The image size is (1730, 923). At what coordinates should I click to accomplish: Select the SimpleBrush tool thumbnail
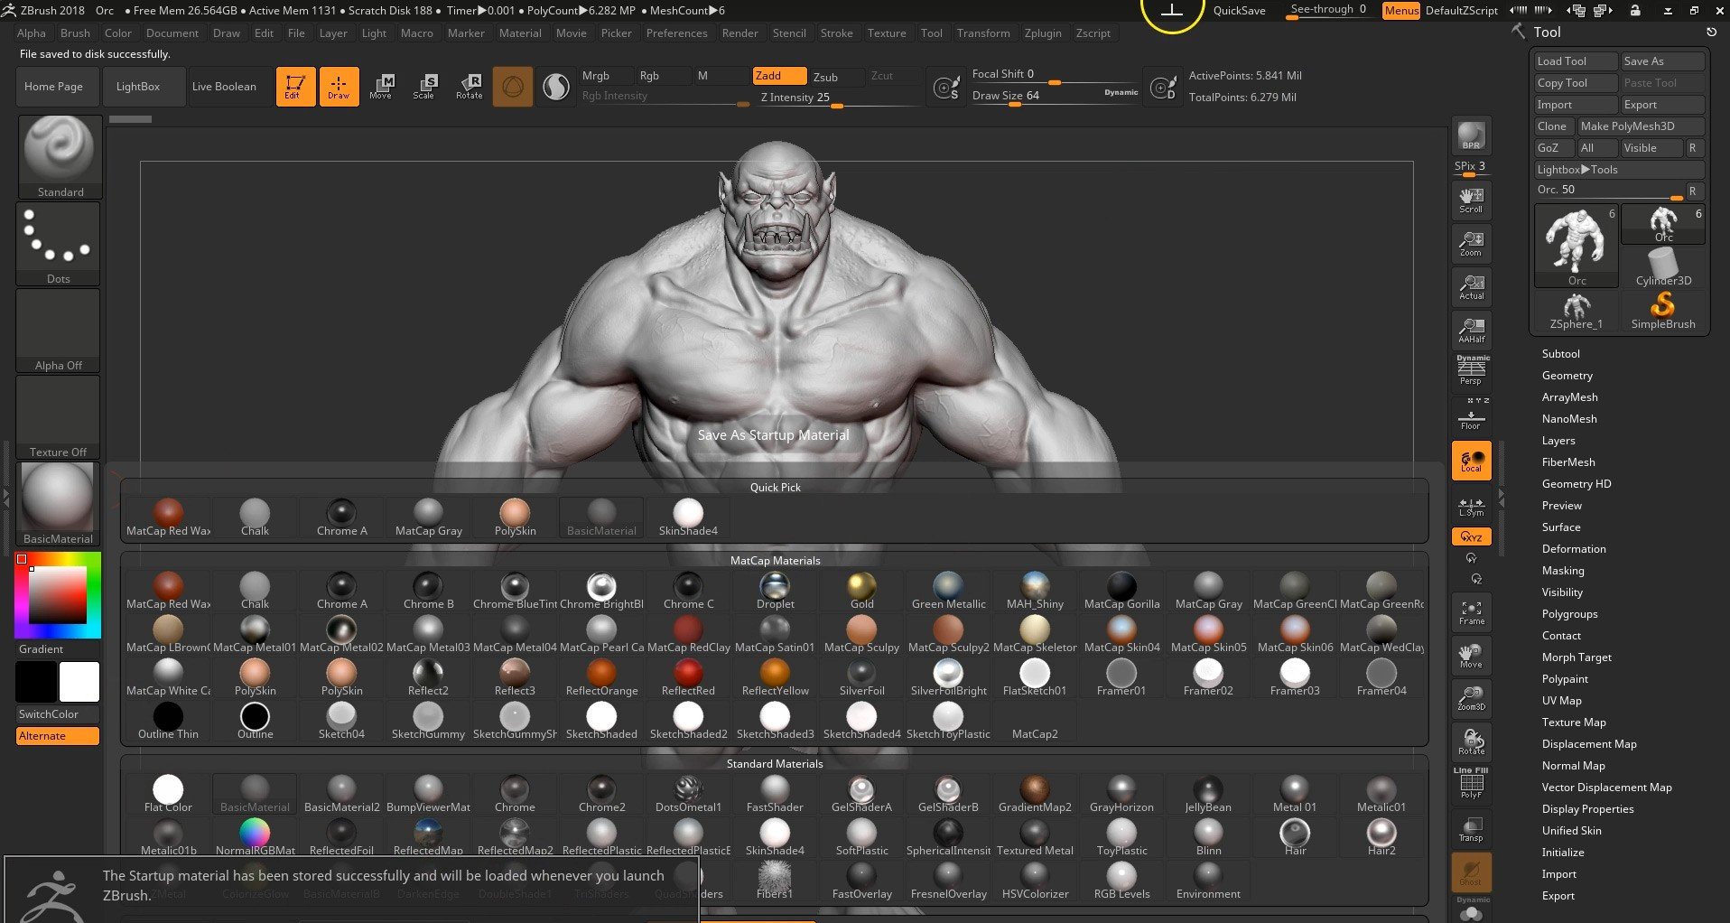tap(1662, 311)
